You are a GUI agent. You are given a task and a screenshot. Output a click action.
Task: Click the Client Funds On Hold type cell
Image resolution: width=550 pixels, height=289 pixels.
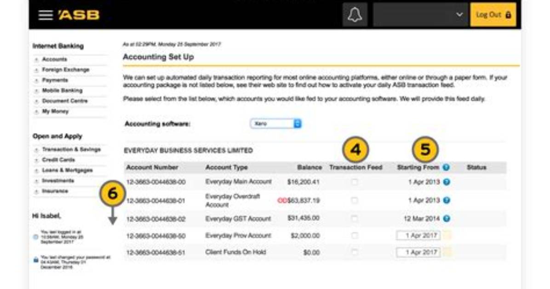pos(236,252)
